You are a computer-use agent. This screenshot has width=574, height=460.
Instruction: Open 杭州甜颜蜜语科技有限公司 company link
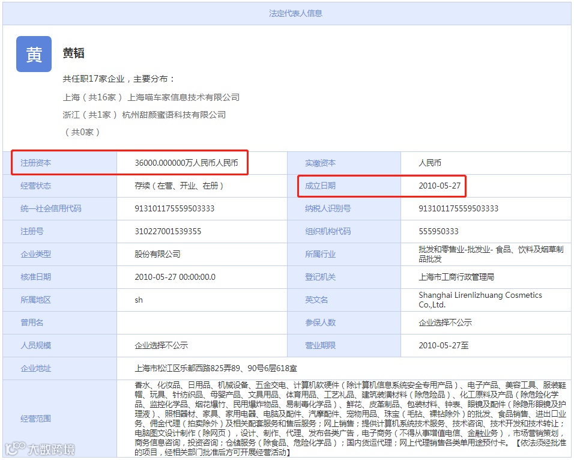coord(174,115)
